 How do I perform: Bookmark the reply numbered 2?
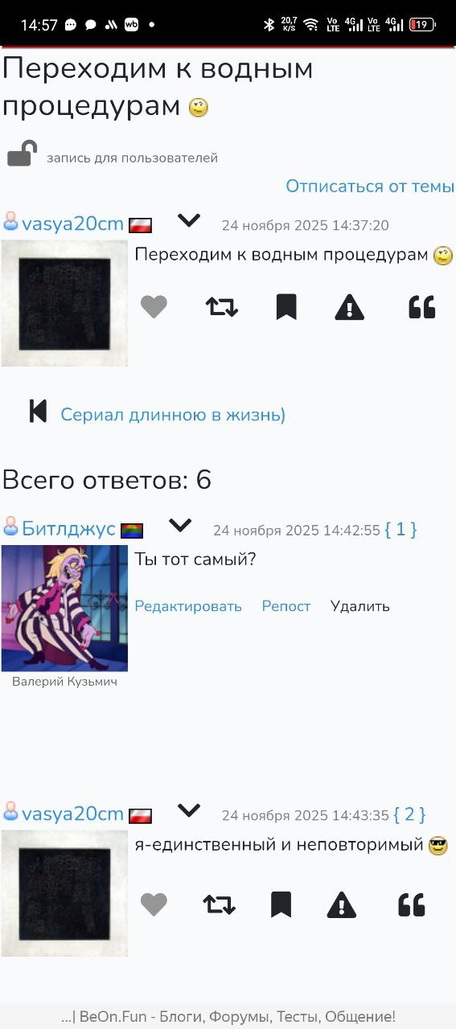coord(281,905)
